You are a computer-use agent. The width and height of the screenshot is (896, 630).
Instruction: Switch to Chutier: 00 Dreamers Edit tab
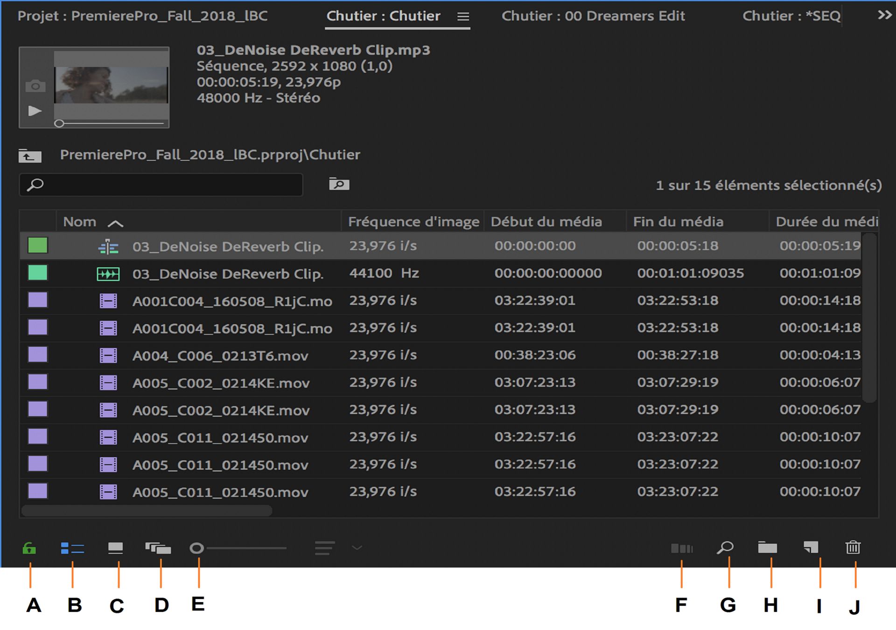[593, 16]
